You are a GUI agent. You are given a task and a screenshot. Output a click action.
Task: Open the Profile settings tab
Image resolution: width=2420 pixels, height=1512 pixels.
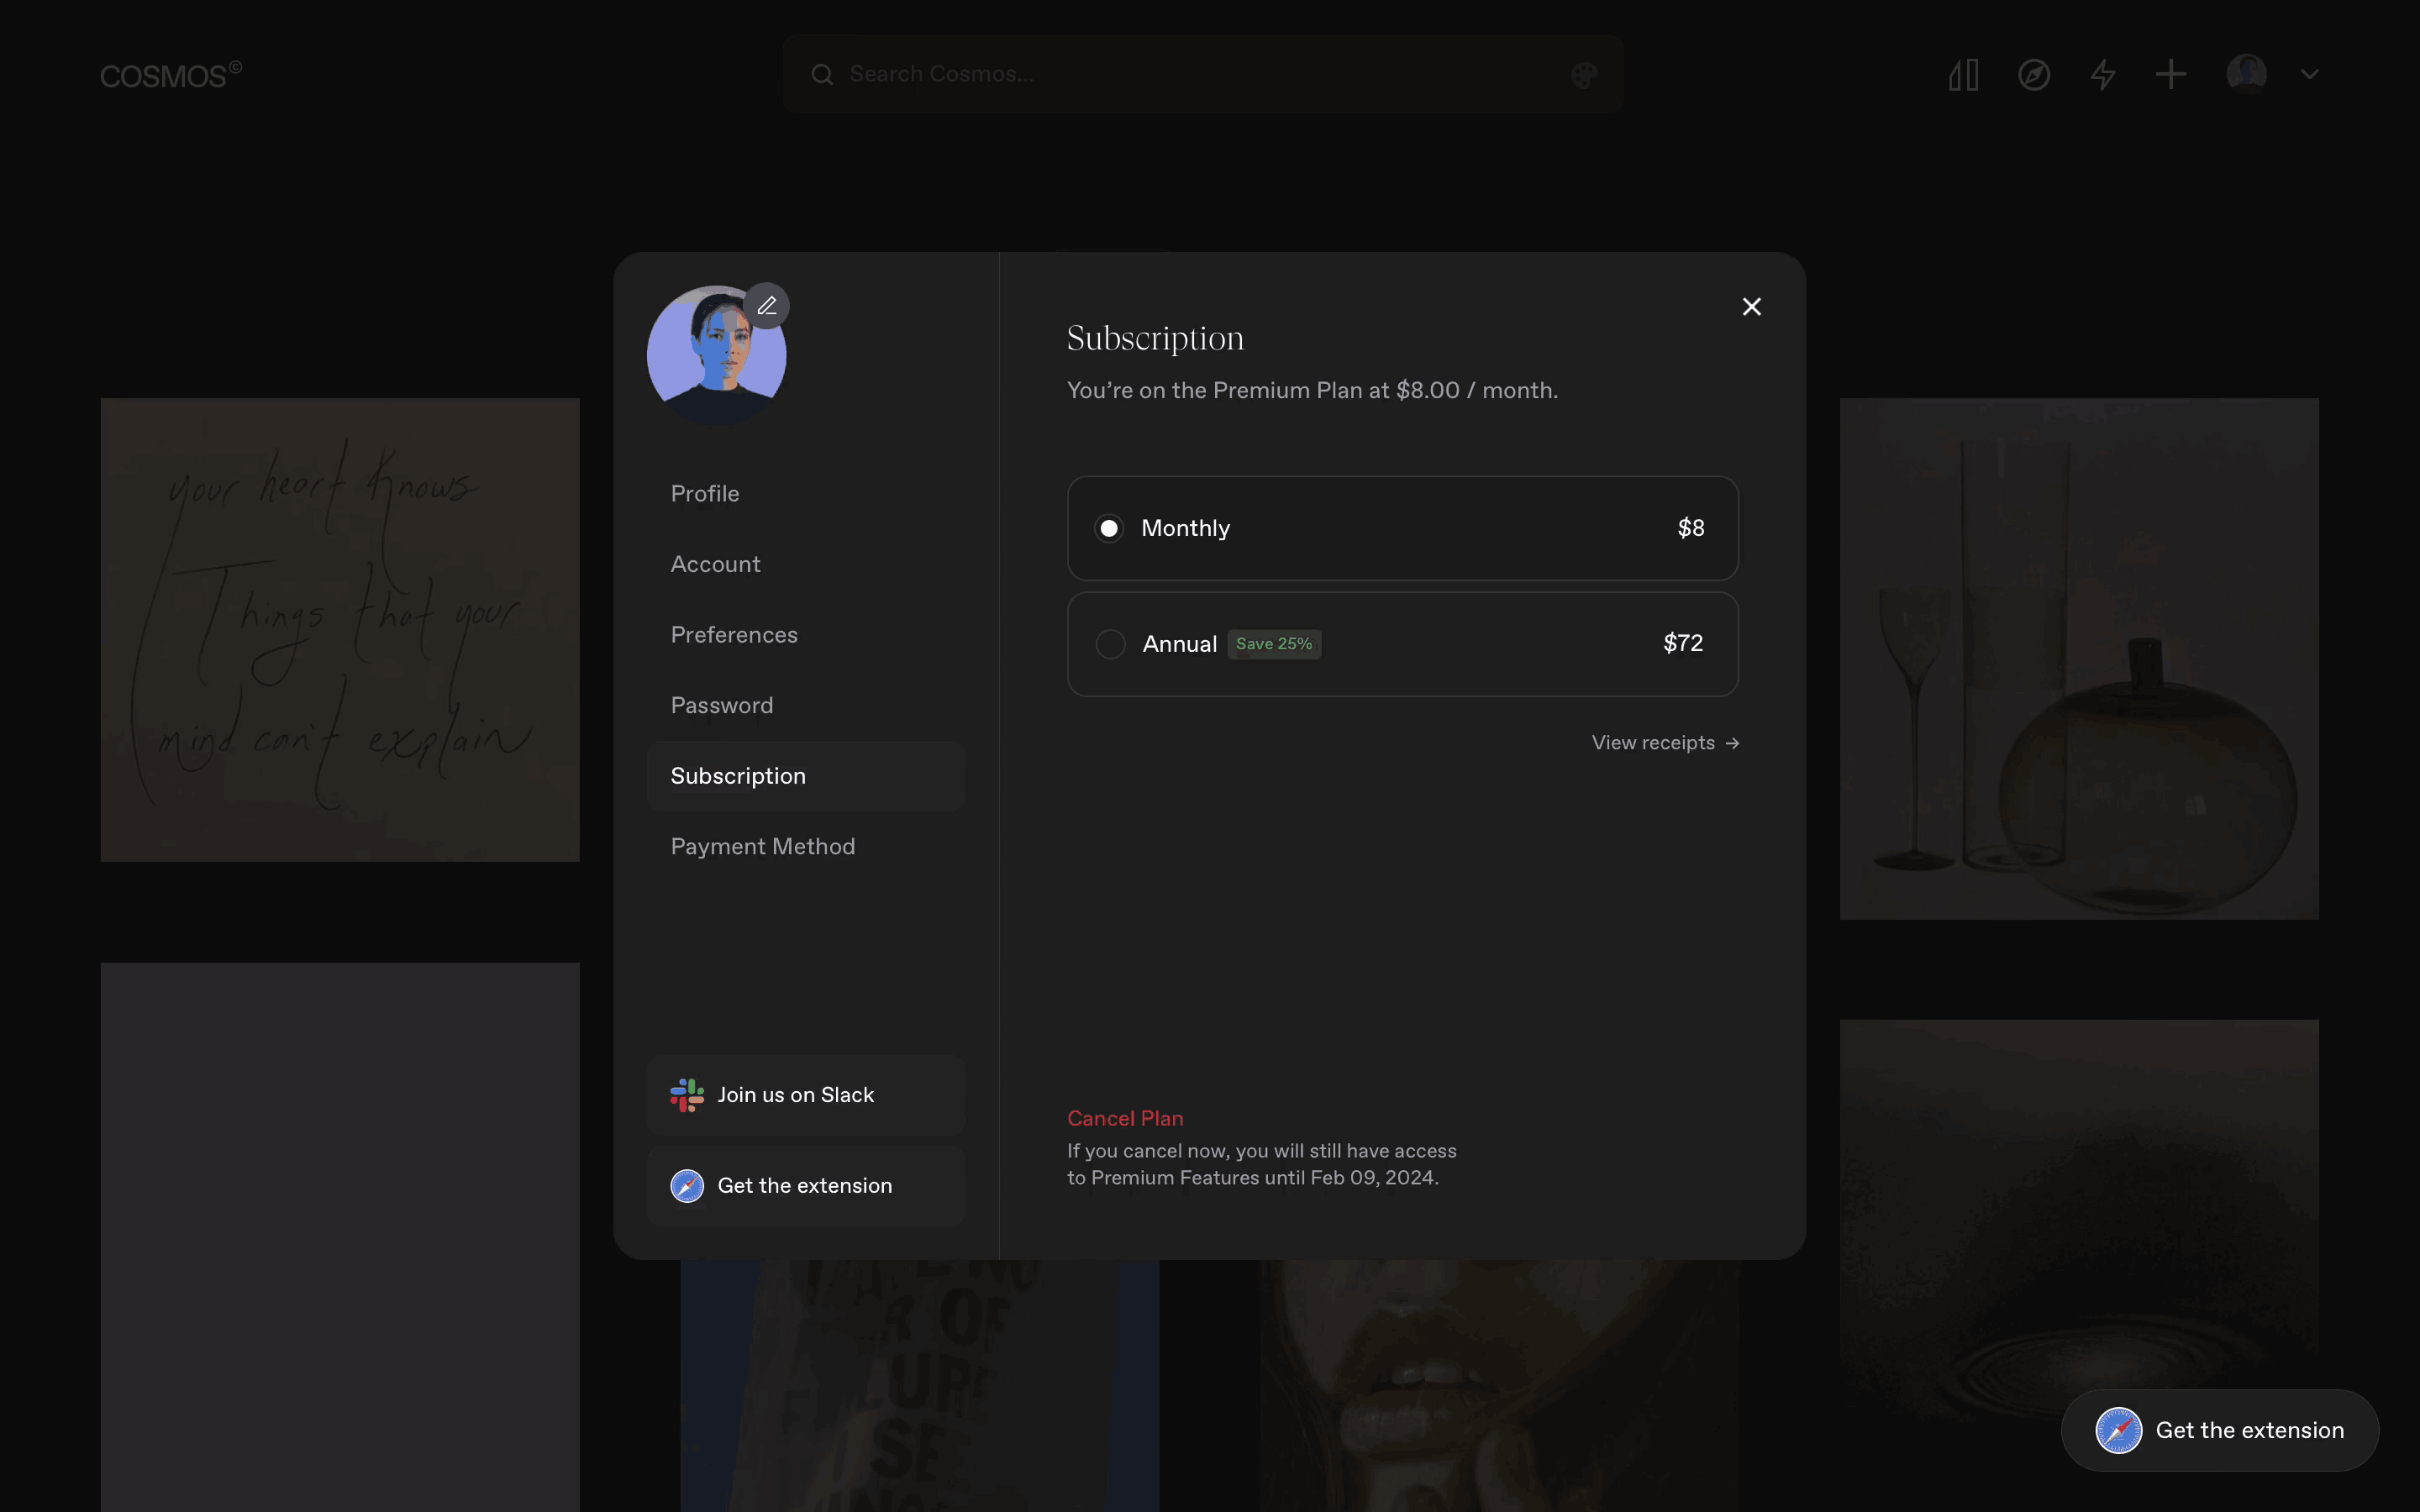coord(705,494)
